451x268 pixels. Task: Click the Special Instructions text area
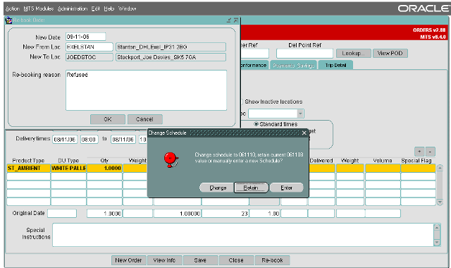[x=243, y=235]
